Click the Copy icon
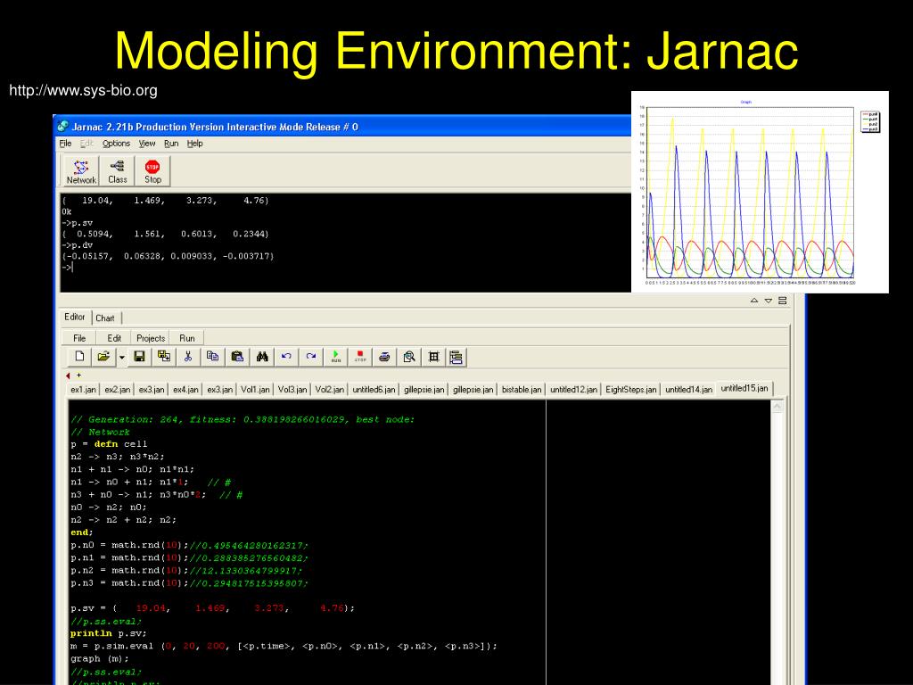The image size is (913, 685). click(212, 357)
